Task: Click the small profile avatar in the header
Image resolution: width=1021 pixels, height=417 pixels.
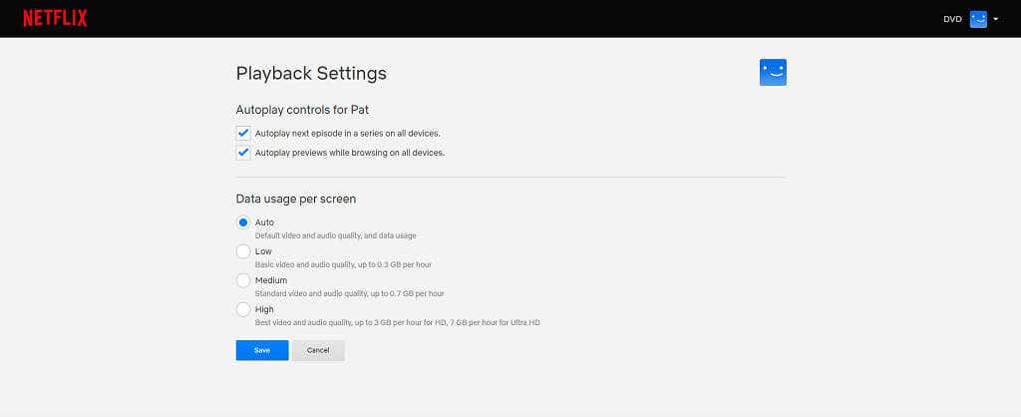Action: (978, 19)
